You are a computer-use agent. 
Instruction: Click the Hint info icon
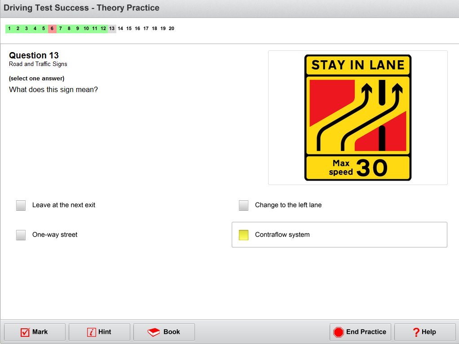[91, 332]
